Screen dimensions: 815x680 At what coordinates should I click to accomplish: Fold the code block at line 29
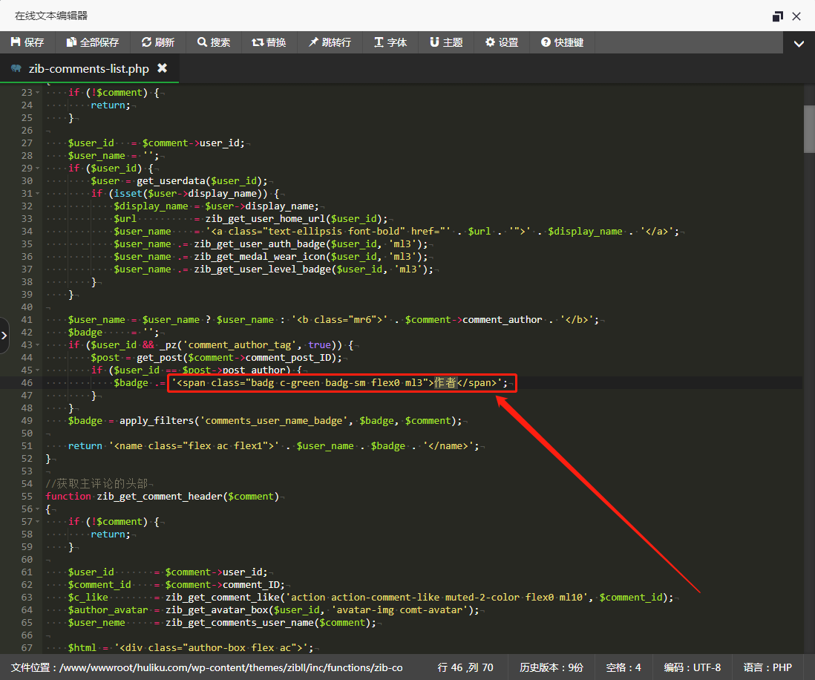point(38,169)
